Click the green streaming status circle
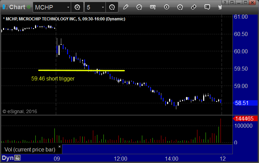259x163 pixels. pyautogui.click(x=29, y=7)
